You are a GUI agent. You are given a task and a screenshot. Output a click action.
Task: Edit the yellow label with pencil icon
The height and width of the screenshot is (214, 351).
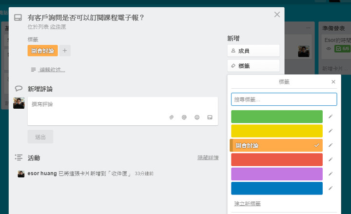tap(331, 131)
